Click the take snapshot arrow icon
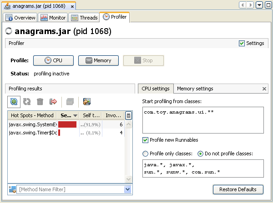This screenshot has height=203, width=273. click(x=53, y=102)
